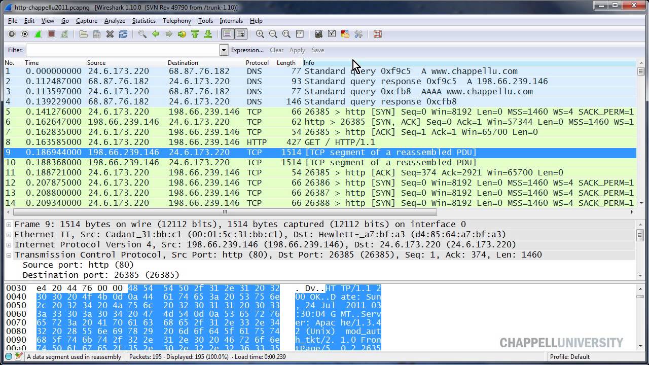Sort by the Protocol column header
This screenshot has width=649, height=365.
(260, 63)
